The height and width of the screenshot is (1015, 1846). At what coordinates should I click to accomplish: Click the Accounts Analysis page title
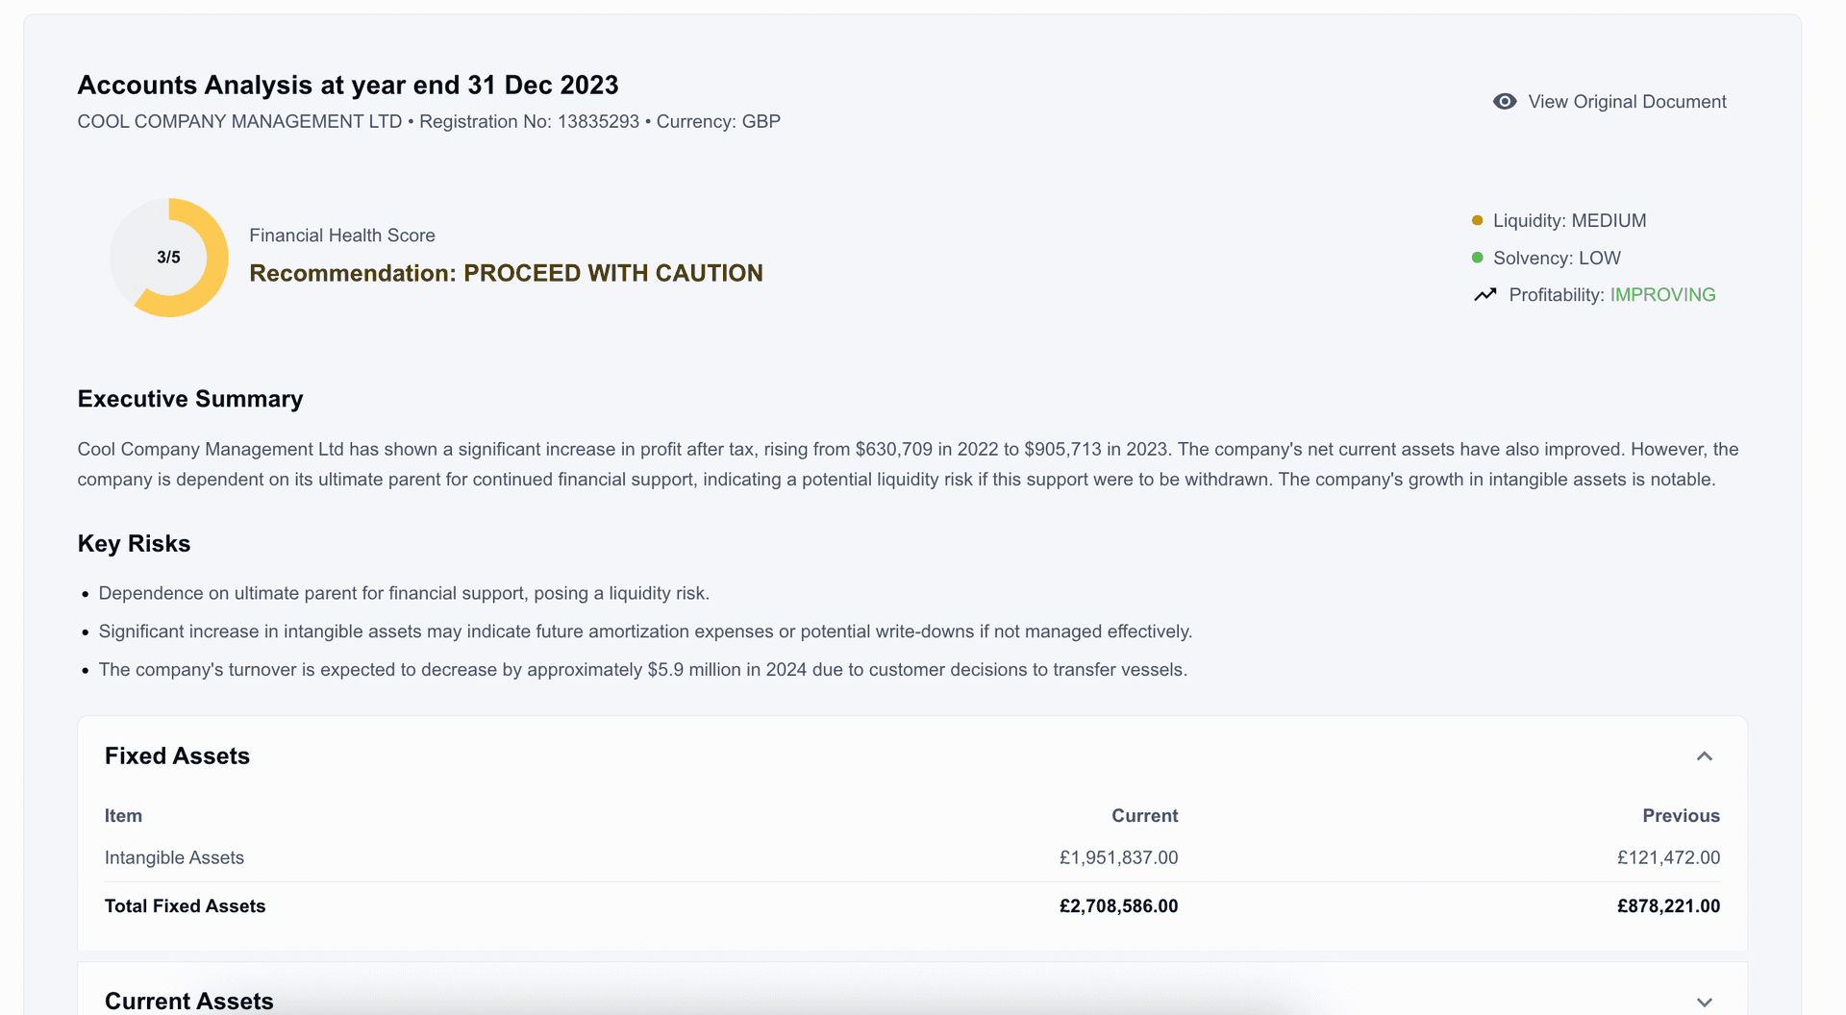tap(348, 86)
